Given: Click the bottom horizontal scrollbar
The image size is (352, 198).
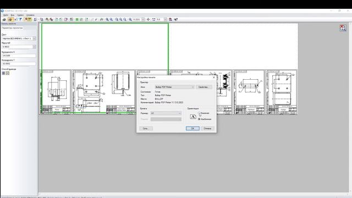Looking at the screenshot, I should tap(193, 194).
